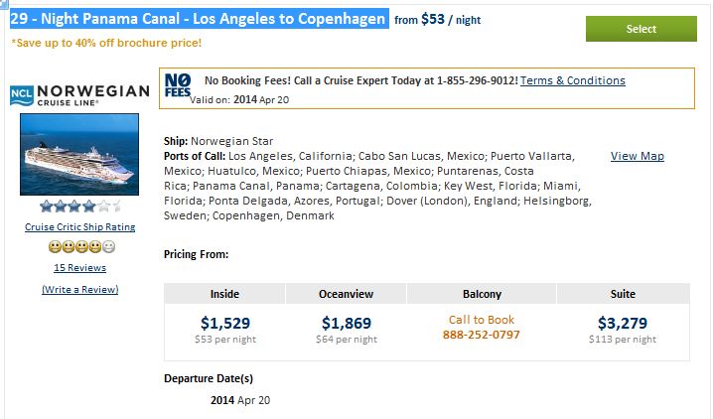This screenshot has width=713, height=419.
Task: Open the Norwegian Star ship photo
Action: click(x=79, y=155)
